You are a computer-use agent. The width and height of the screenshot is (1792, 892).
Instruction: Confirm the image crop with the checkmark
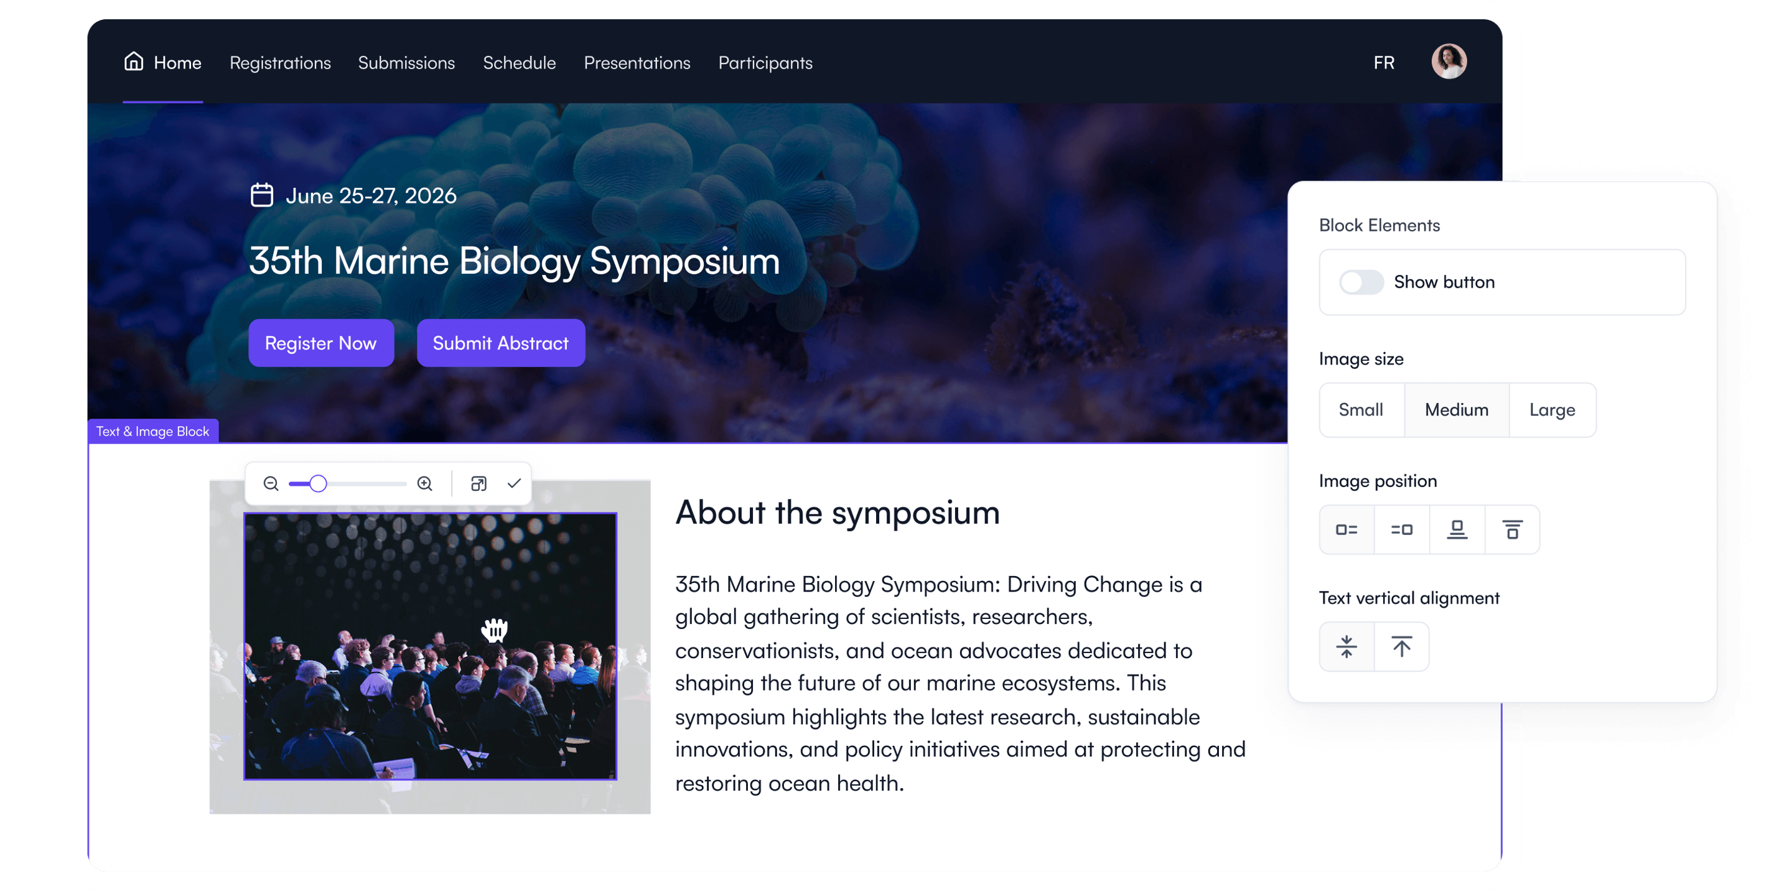tap(514, 483)
